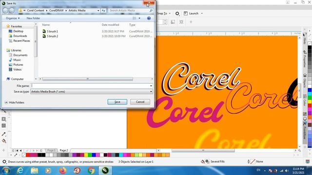Open status bar settings gear icon
The width and height of the screenshot is (312, 175).
(4, 162)
